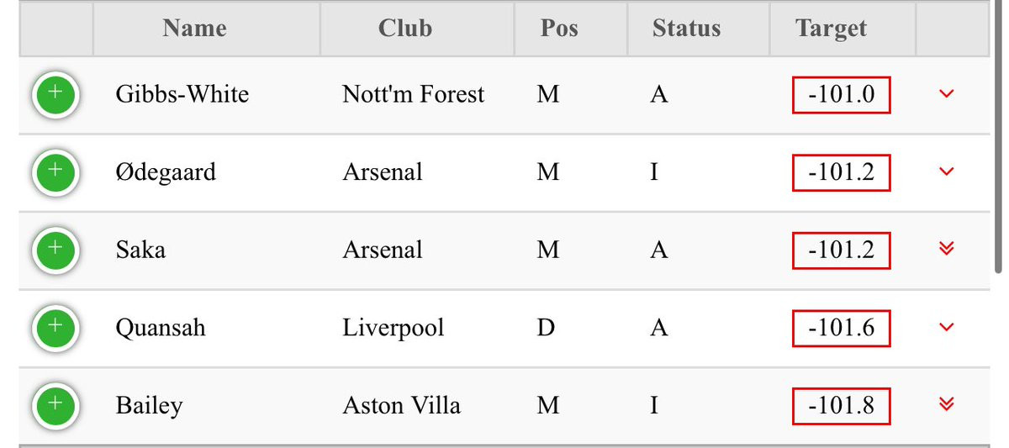Expand Ødegaard row red chevron
The width and height of the screenshot is (1009, 448).
[946, 171]
